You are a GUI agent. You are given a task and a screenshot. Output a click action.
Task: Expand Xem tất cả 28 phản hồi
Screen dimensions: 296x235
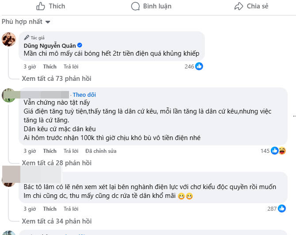(x=56, y=163)
